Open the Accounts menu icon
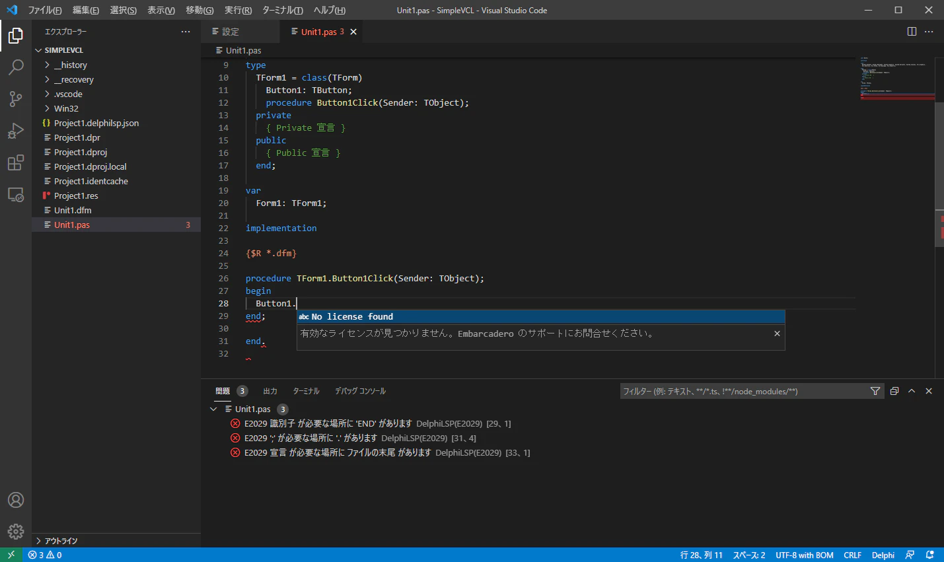The height and width of the screenshot is (562, 944). [x=16, y=500]
